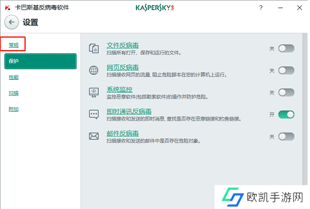Image resolution: width=310 pixels, height=209 pixels.
Task: Click the vertical scrollbar on the right
Action: (305, 109)
